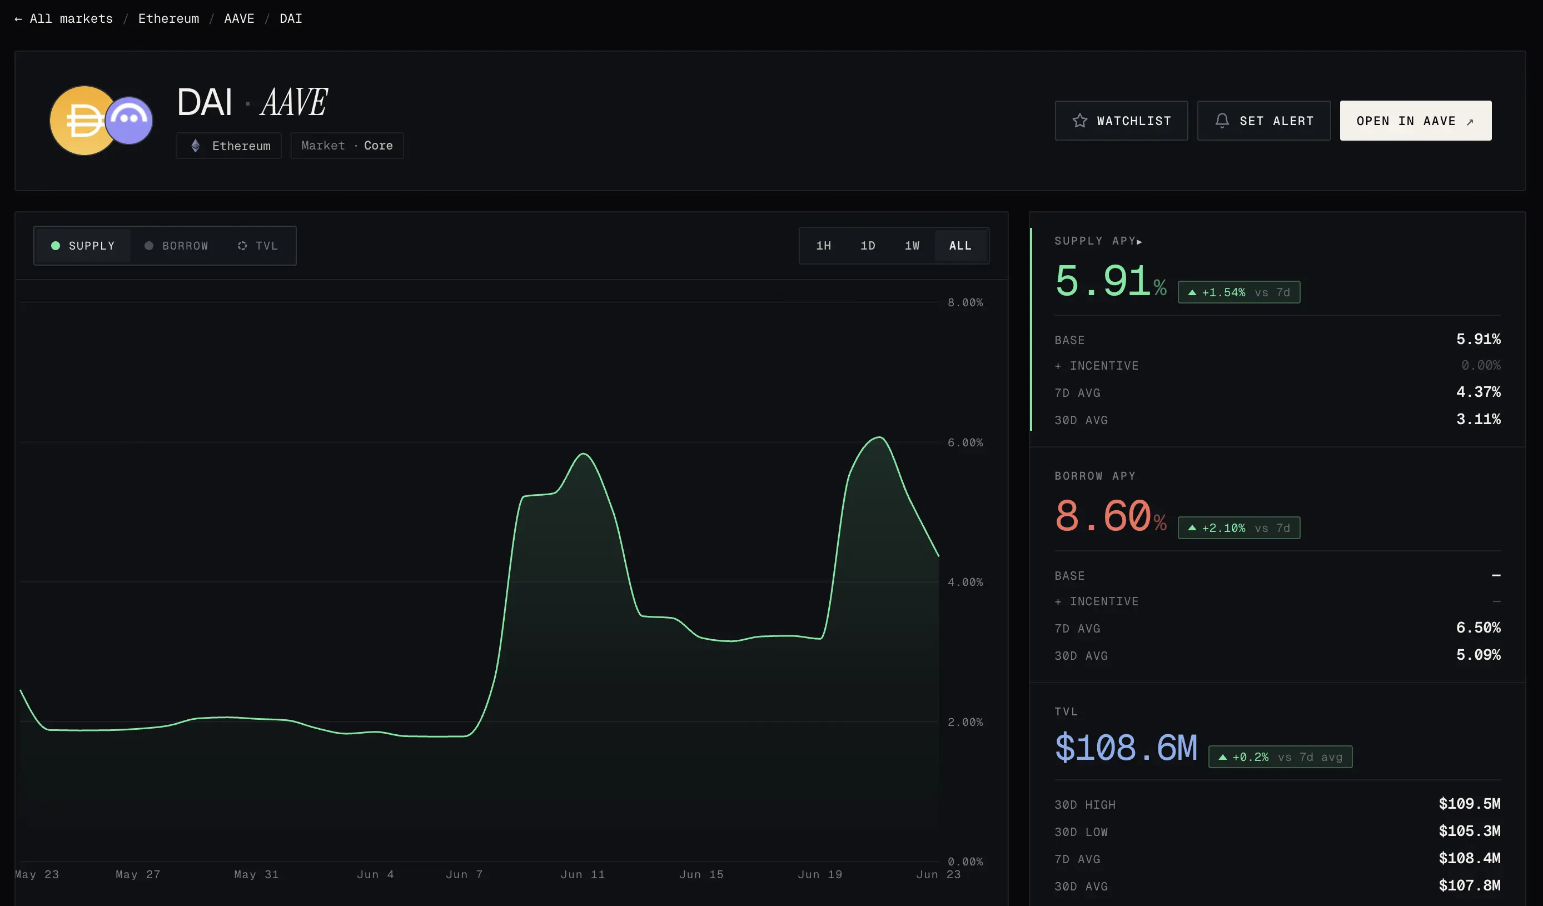Viewport: 1543px width, 906px height.
Task: Click the 30D LOW value $105.3M
Action: pyautogui.click(x=1470, y=832)
